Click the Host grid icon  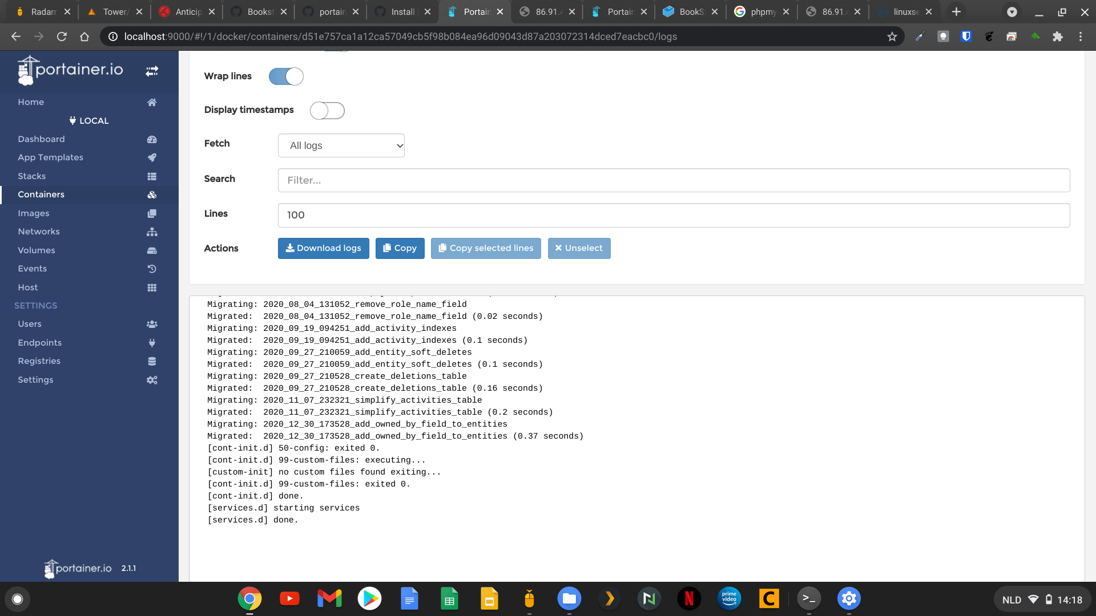point(152,287)
